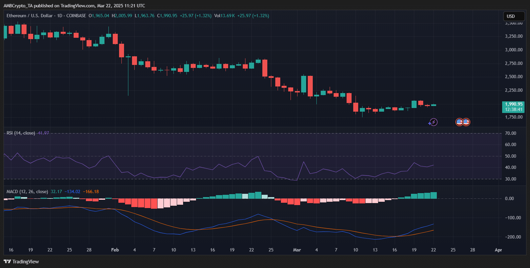This screenshot has height=268, width=530.
Task: Select the MACD (12, 26, close) indicator label
Action: [x=27, y=192]
